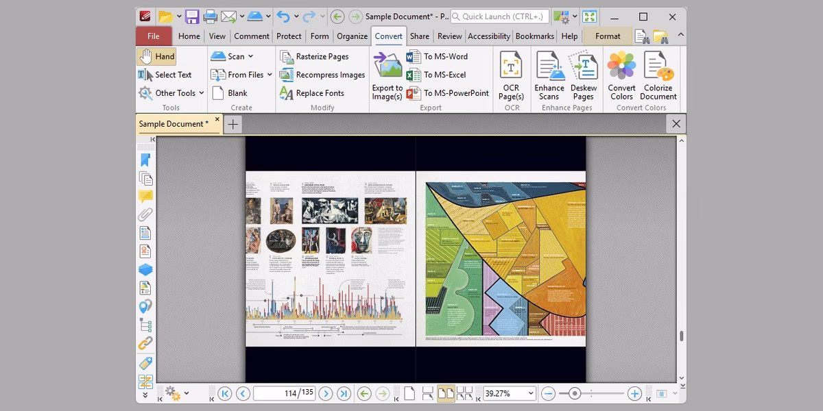Open the Comments pane (yellow note icon)
The width and height of the screenshot is (823, 411).
(x=145, y=197)
